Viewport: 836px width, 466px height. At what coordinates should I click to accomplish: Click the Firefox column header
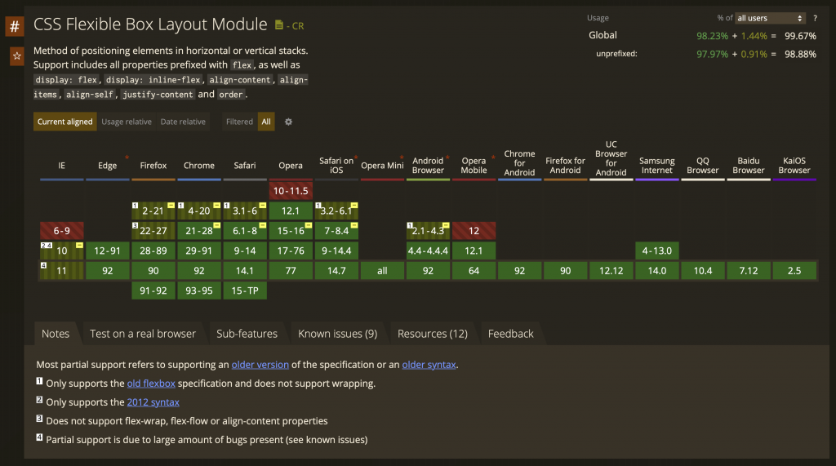(x=153, y=166)
